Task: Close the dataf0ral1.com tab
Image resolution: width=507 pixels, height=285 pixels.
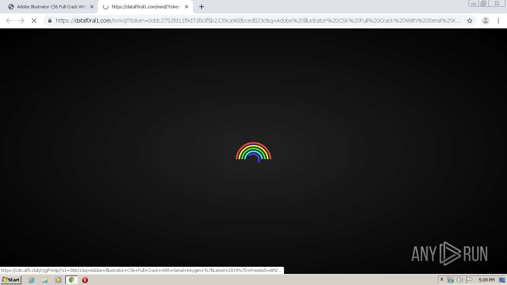Action: click(x=187, y=7)
